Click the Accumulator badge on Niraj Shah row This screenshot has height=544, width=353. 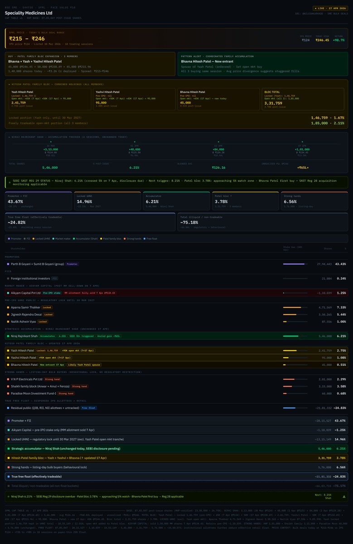(x=48, y=336)
